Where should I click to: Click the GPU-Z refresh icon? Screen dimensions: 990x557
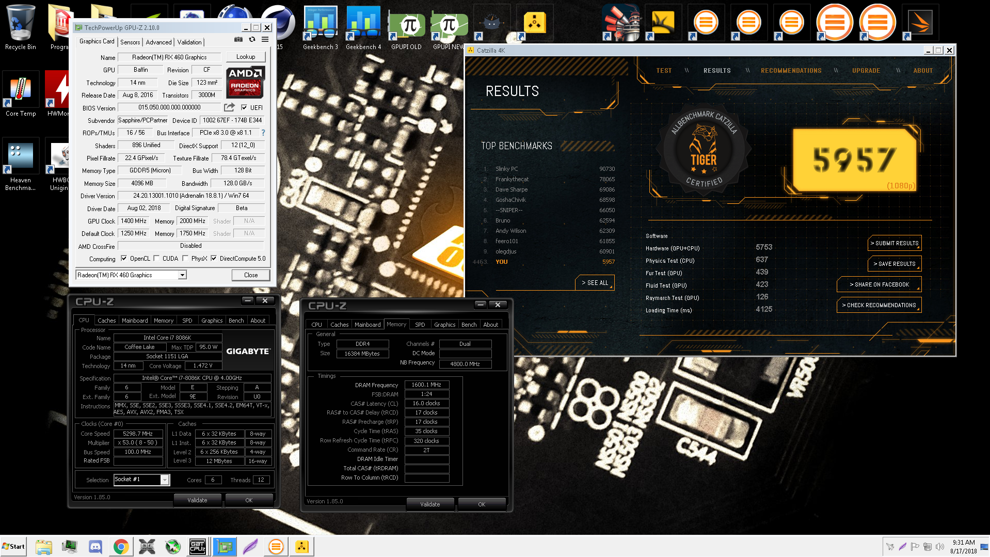pos(252,39)
